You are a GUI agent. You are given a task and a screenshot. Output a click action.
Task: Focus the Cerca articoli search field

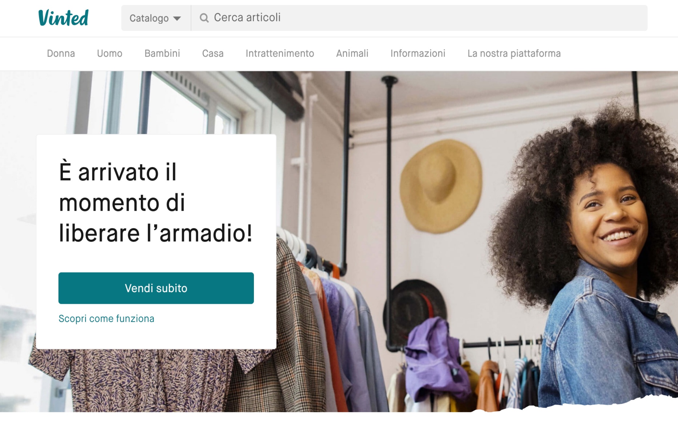(419, 18)
